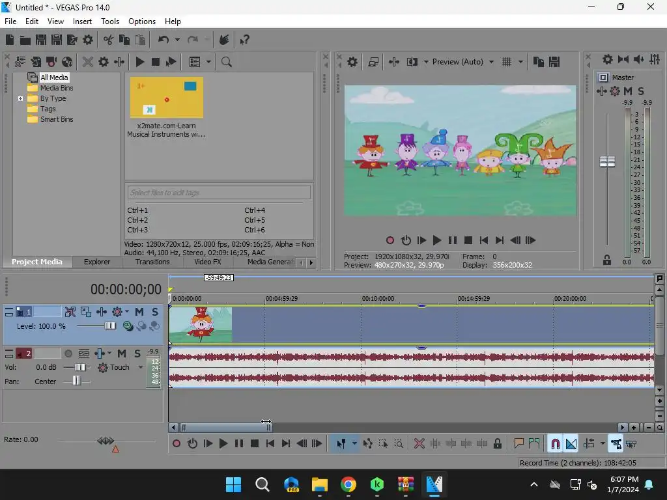Import media into Project Media
The height and width of the screenshot is (500, 667).
pyautogui.click(x=36, y=62)
